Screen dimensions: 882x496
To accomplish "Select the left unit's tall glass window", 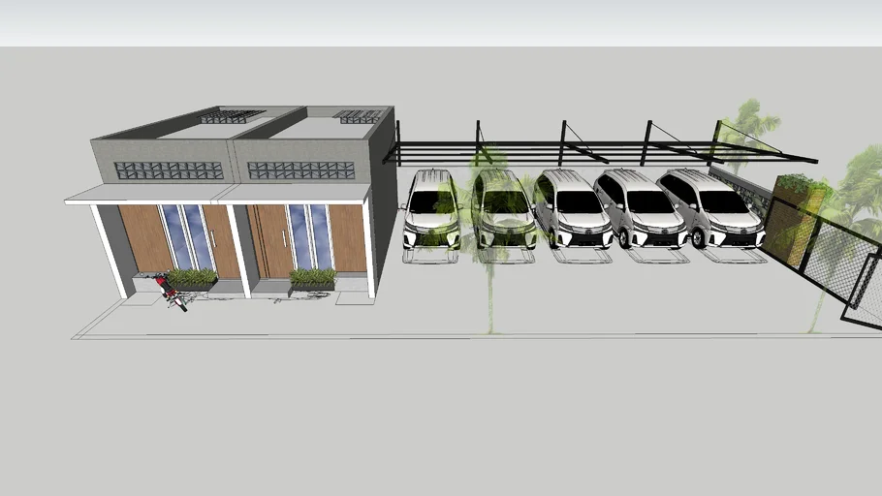I will (x=187, y=237).
